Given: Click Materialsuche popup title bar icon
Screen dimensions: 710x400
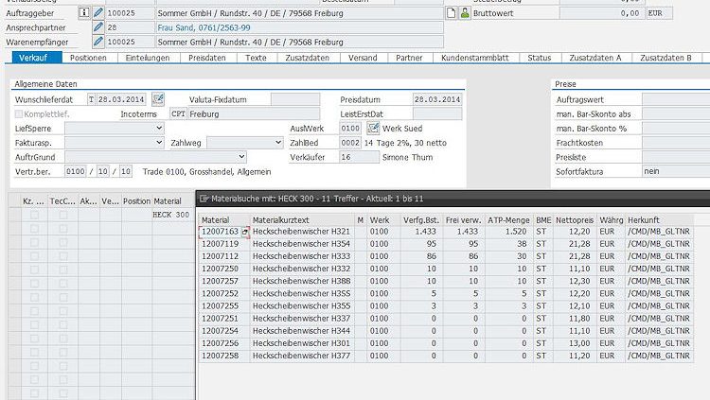Looking at the screenshot, I should tap(204, 199).
